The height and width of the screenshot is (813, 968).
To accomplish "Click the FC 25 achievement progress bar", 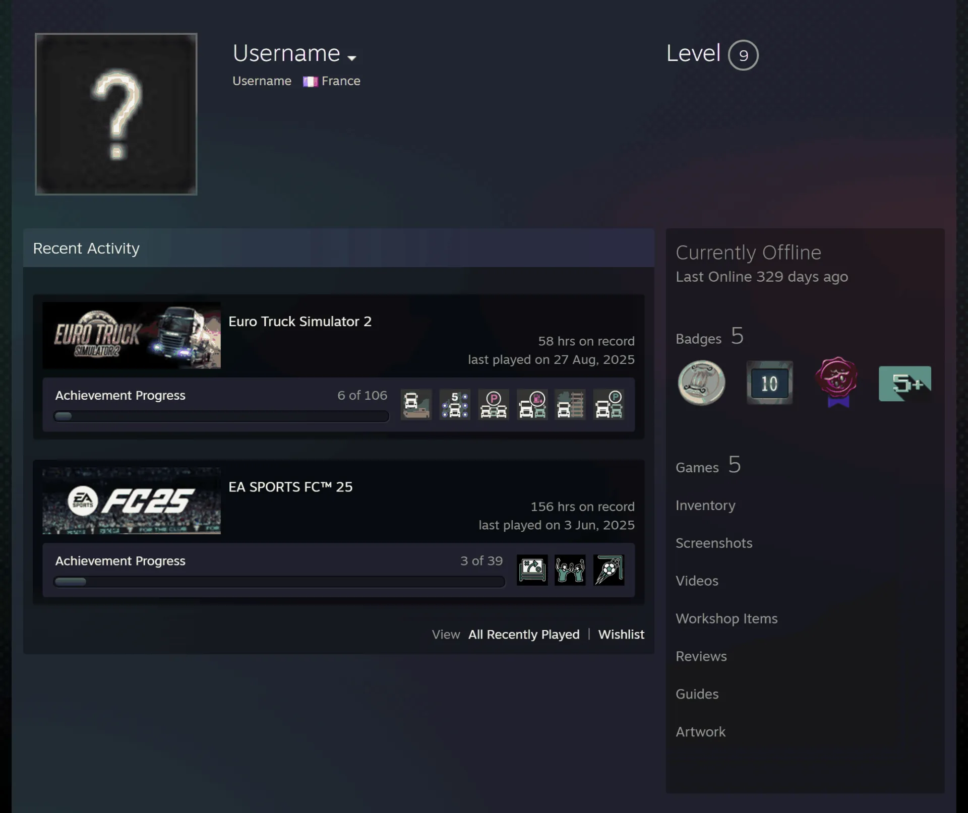I will 279,582.
